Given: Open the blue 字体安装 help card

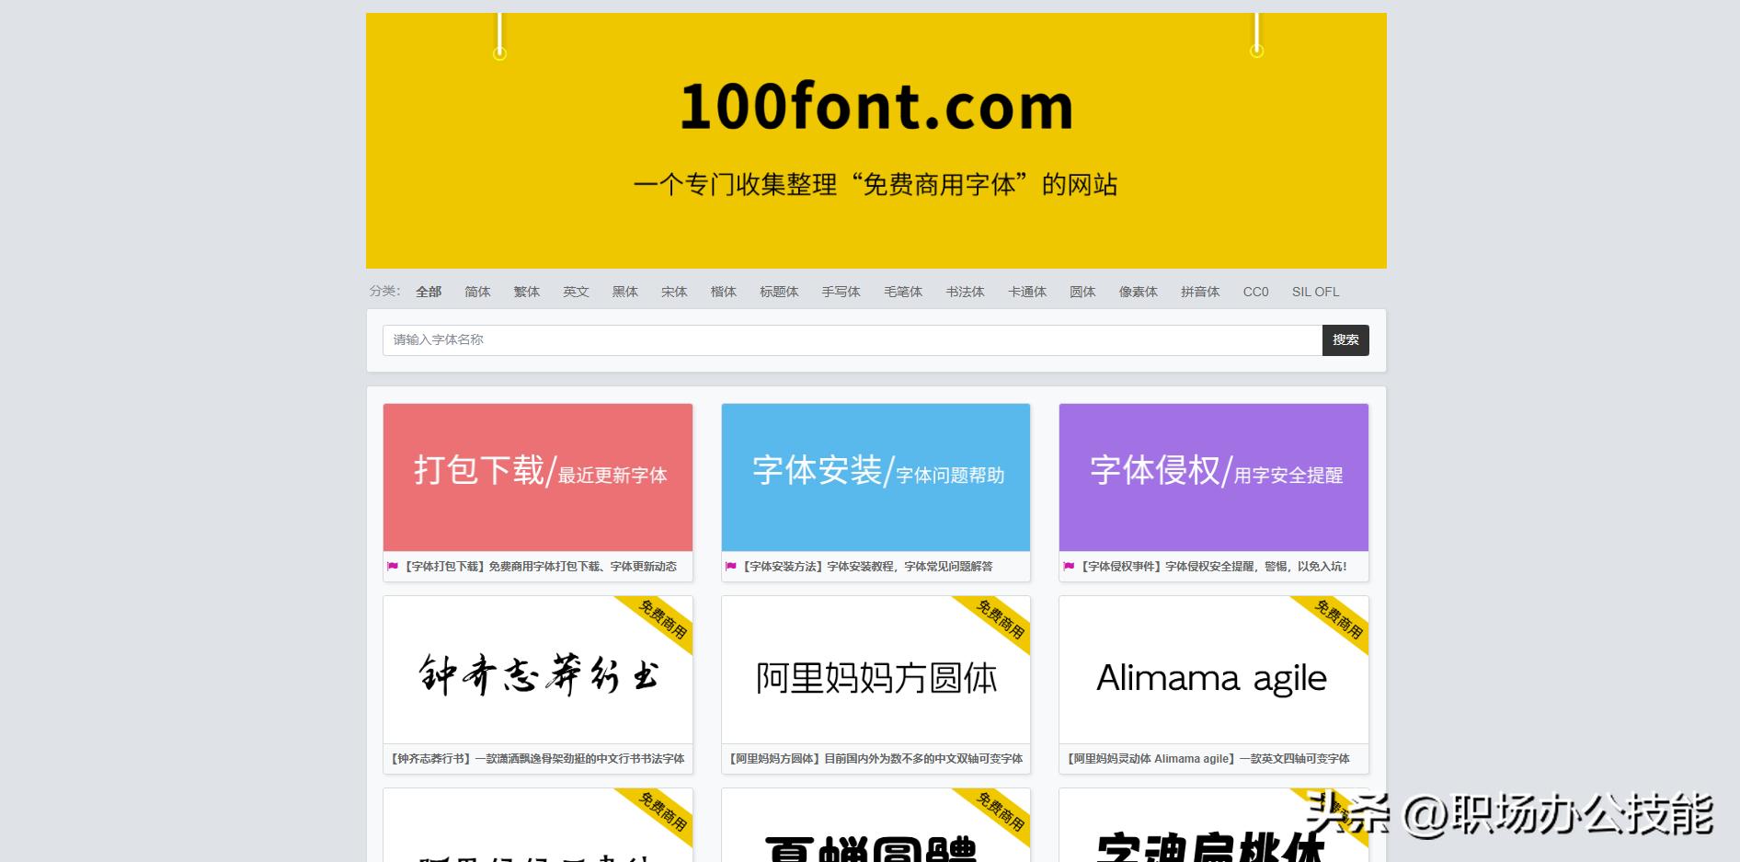Looking at the screenshot, I should pyautogui.click(x=876, y=477).
